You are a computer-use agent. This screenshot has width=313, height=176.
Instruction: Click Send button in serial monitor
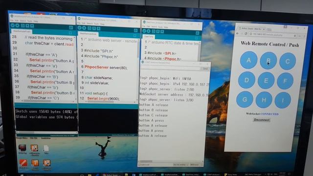pyautogui.click(x=205, y=68)
